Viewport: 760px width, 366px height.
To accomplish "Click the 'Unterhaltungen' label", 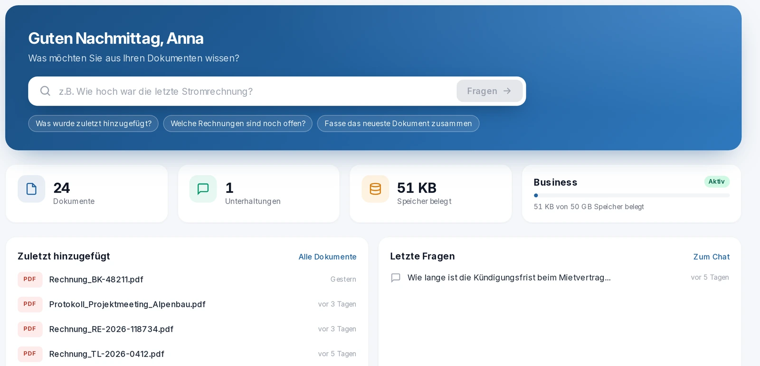I will [253, 201].
